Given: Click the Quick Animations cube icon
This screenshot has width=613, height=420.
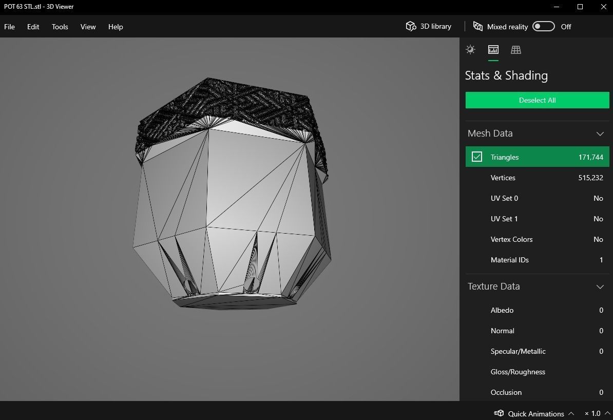Looking at the screenshot, I should 499,413.
